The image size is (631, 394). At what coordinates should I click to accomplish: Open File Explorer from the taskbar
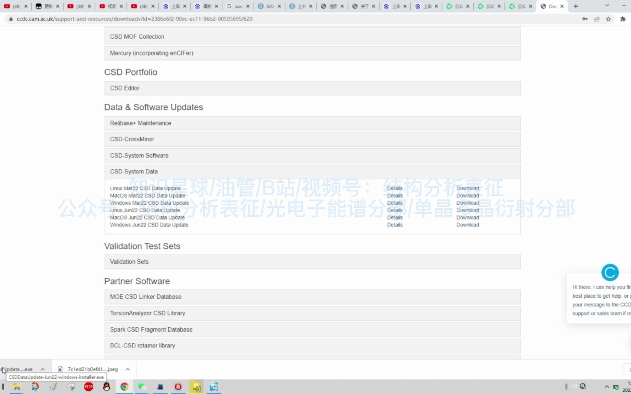(x=17, y=387)
